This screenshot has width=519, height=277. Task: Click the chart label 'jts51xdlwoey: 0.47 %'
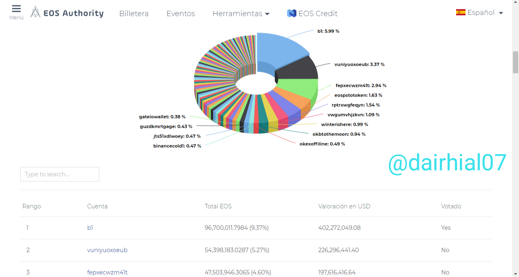[177, 136]
